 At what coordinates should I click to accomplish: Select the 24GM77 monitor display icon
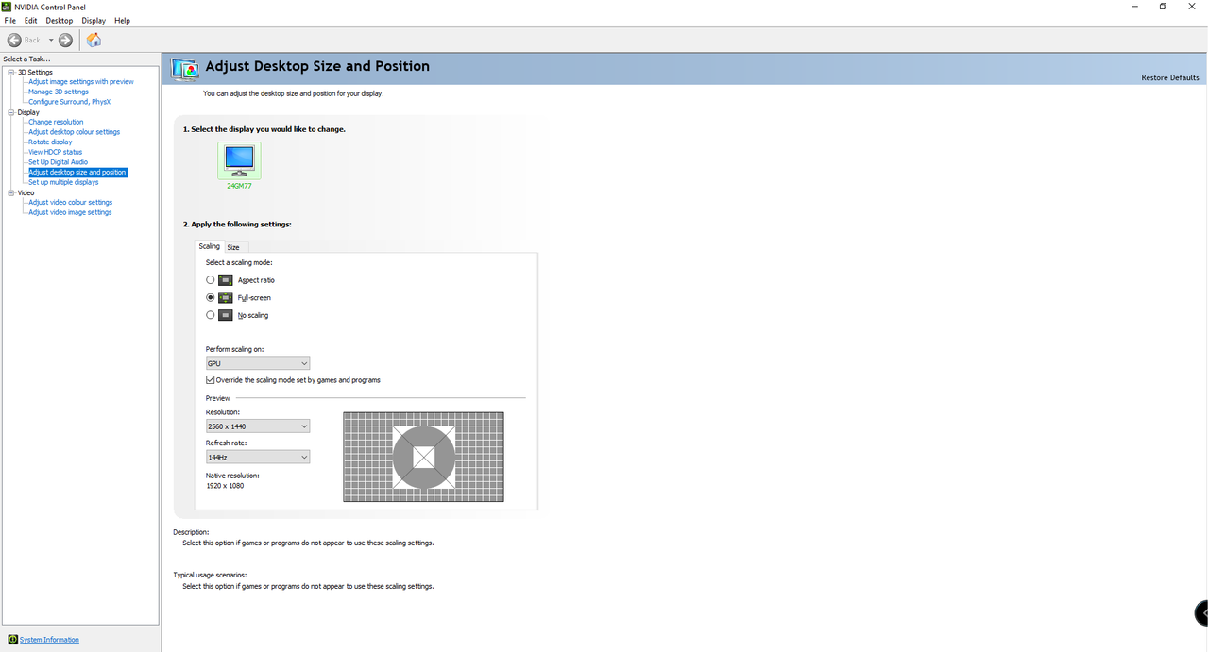pyautogui.click(x=239, y=160)
